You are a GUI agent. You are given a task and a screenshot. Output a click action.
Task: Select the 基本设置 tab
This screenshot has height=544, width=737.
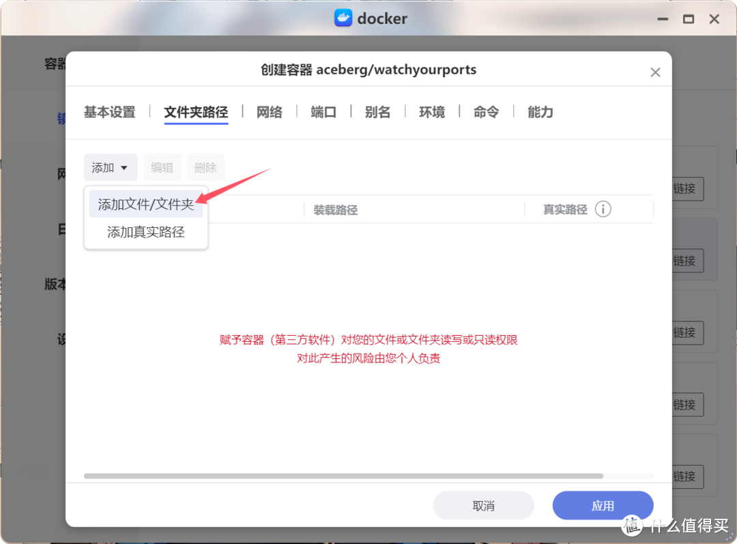(x=109, y=112)
